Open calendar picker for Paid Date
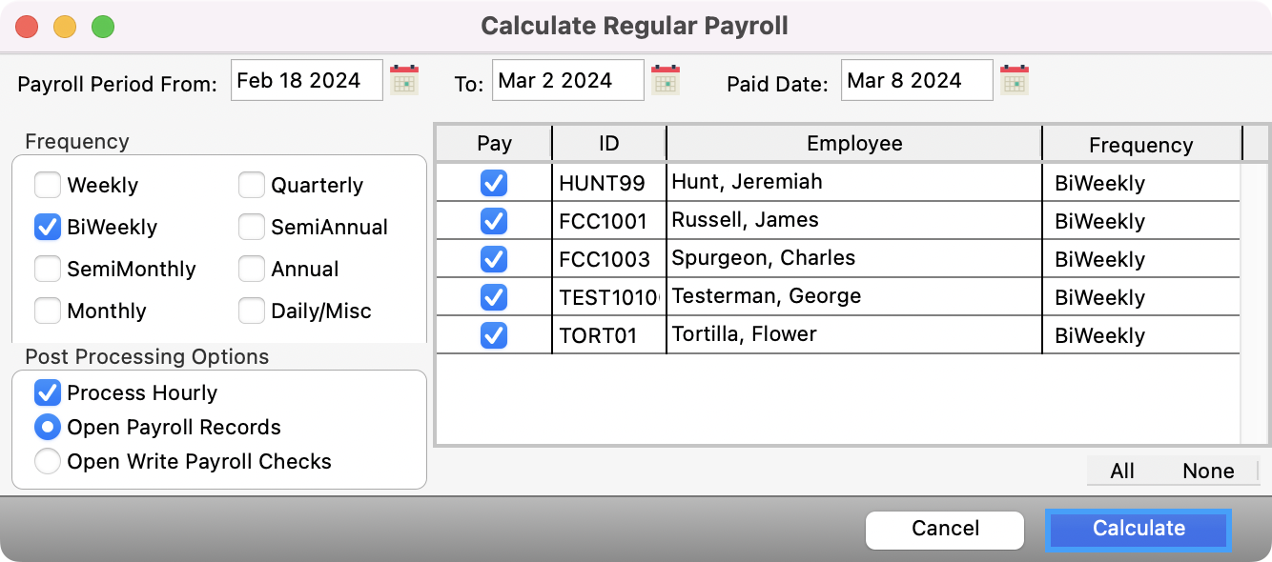The image size is (1272, 562). click(x=1015, y=80)
